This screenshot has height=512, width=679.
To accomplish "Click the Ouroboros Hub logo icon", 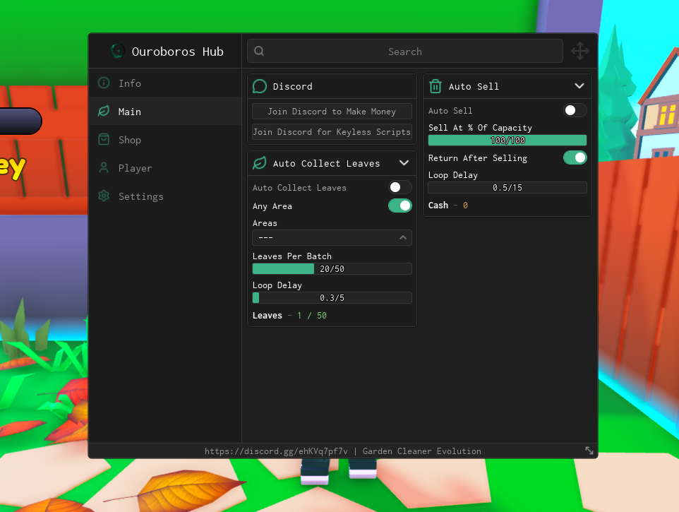I will tap(117, 51).
